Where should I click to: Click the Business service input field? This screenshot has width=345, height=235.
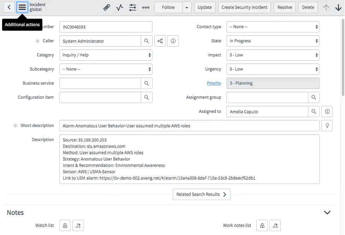click(x=100, y=83)
